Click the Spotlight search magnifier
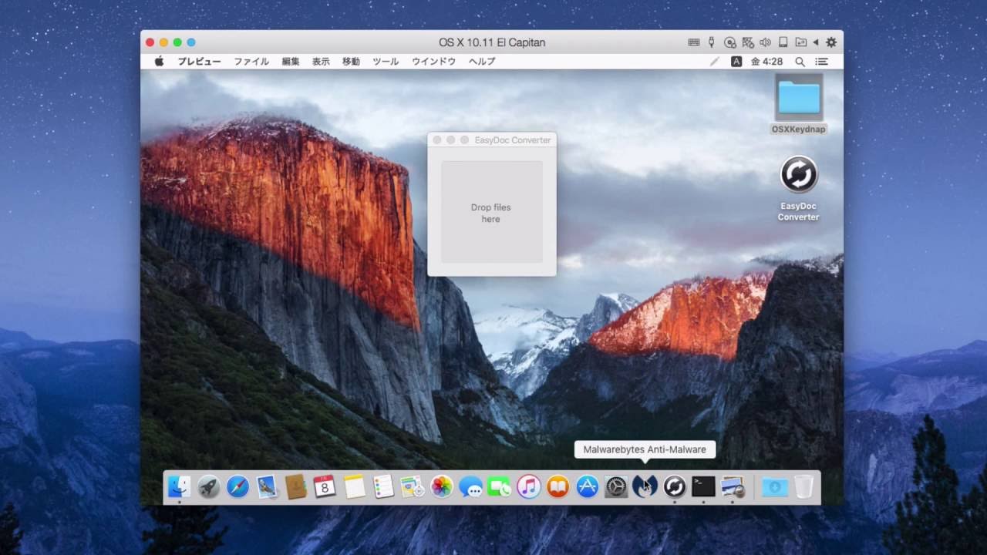The width and height of the screenshot is (987, 555). pos(800,62)
